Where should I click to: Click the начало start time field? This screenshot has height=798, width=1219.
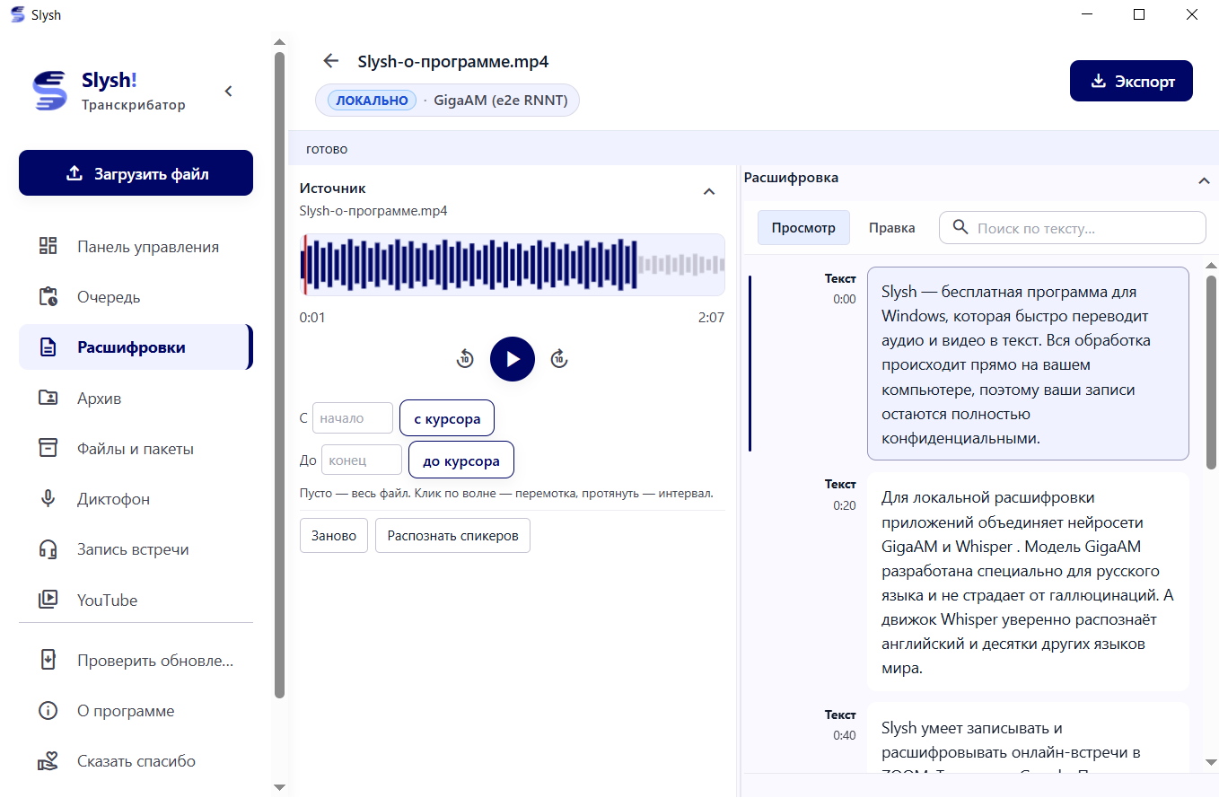coord(353,417)
